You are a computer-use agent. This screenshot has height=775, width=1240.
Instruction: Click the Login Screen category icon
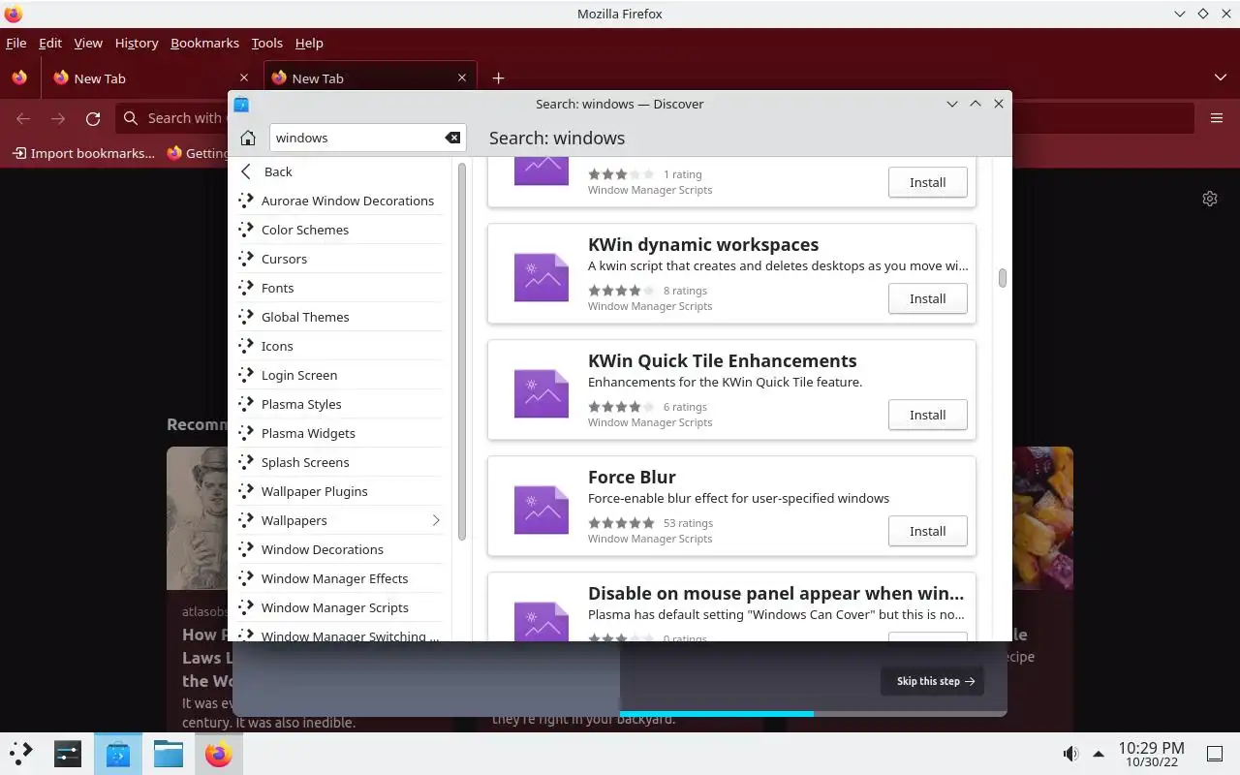(x=246, y=375)
